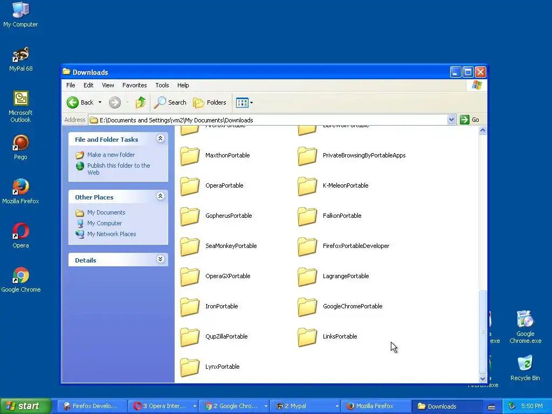
Task: Click Make a new folder link
Action: pos(111,155)
